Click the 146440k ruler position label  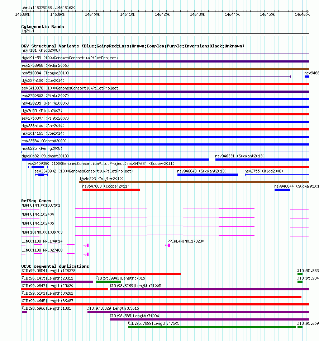point(232,15)
